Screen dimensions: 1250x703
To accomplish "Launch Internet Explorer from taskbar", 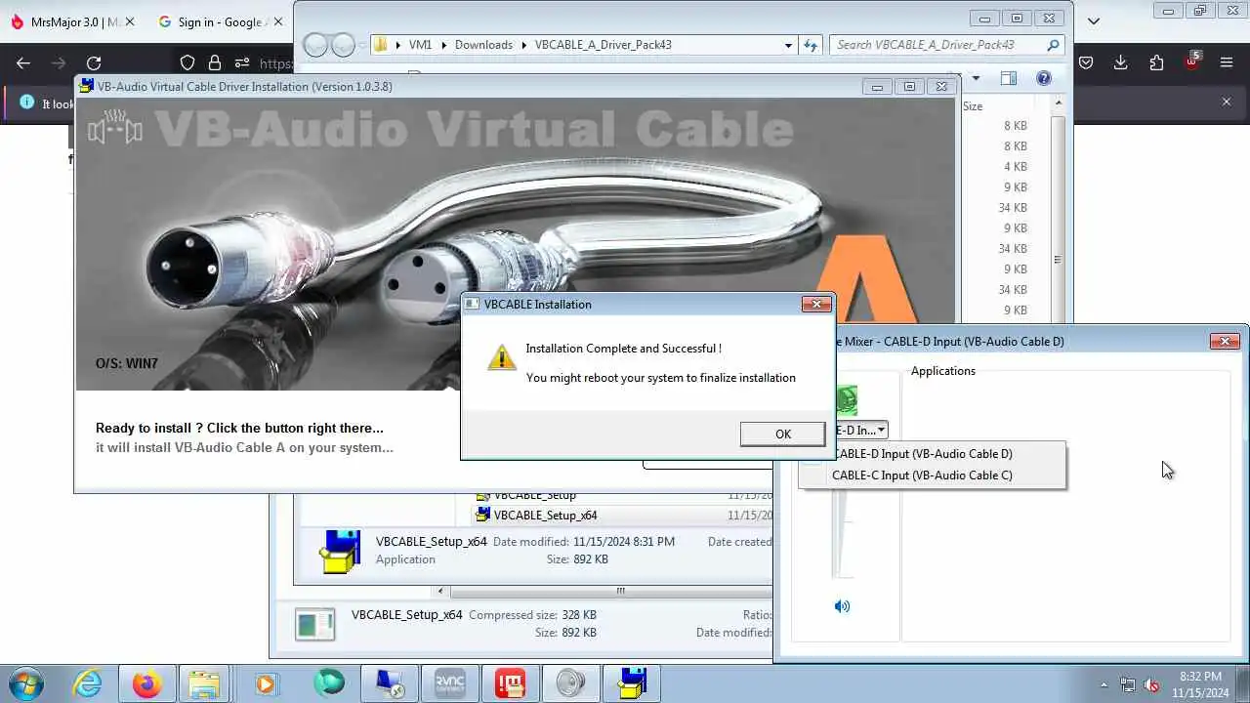I will (87, 683).
